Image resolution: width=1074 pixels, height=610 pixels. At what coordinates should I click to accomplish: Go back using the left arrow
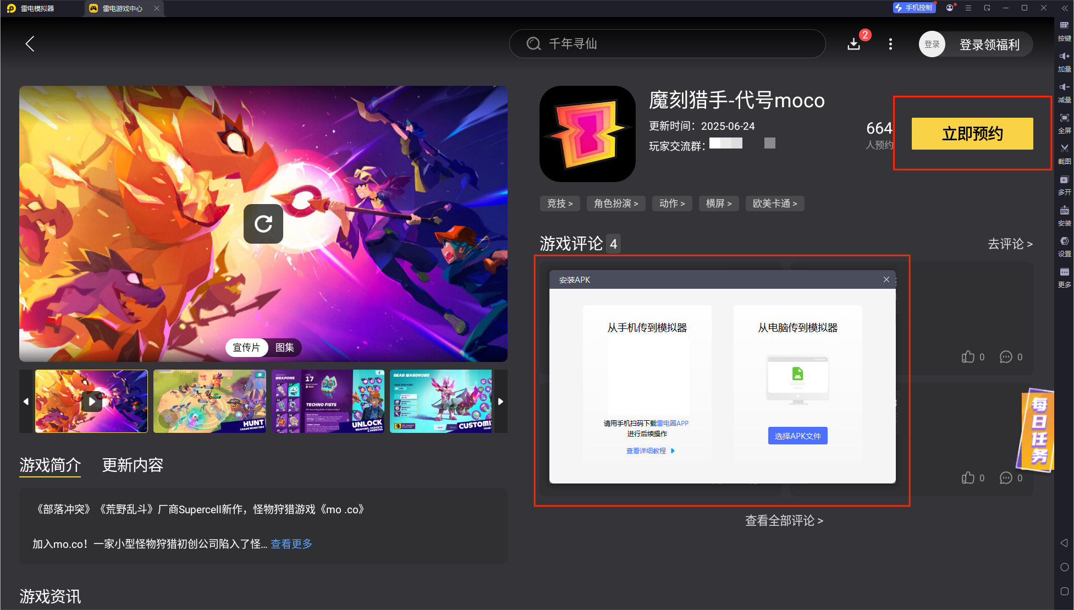(30, 44)
